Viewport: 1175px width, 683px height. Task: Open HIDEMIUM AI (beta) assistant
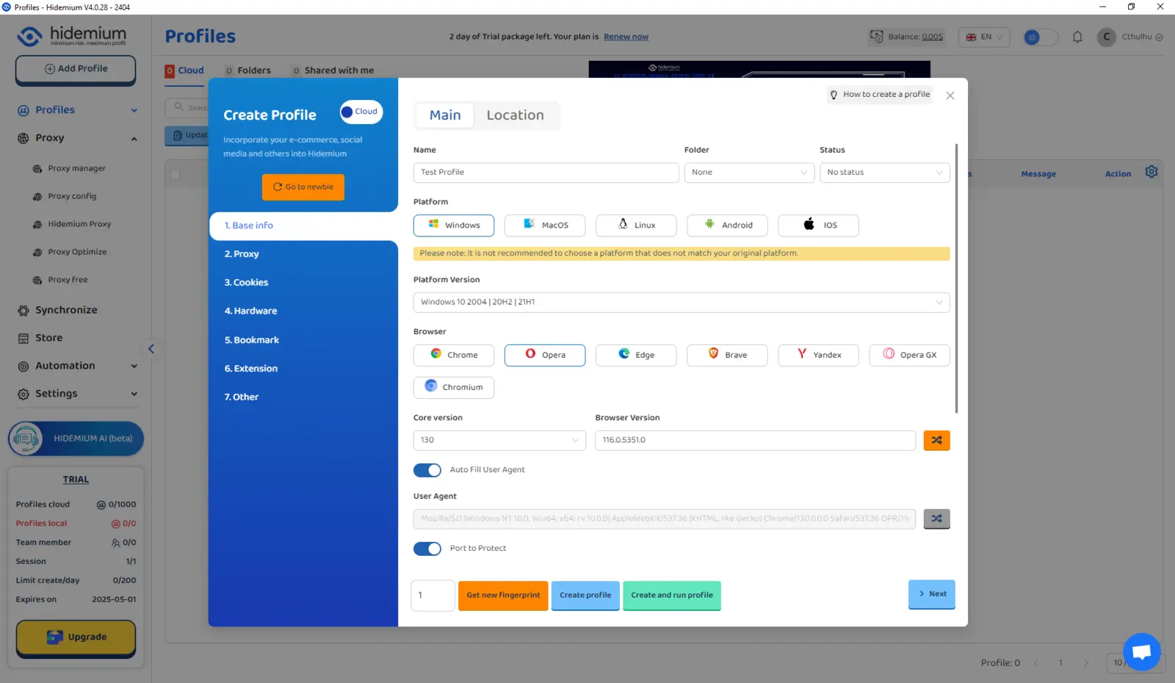click(x=76, y=438)
